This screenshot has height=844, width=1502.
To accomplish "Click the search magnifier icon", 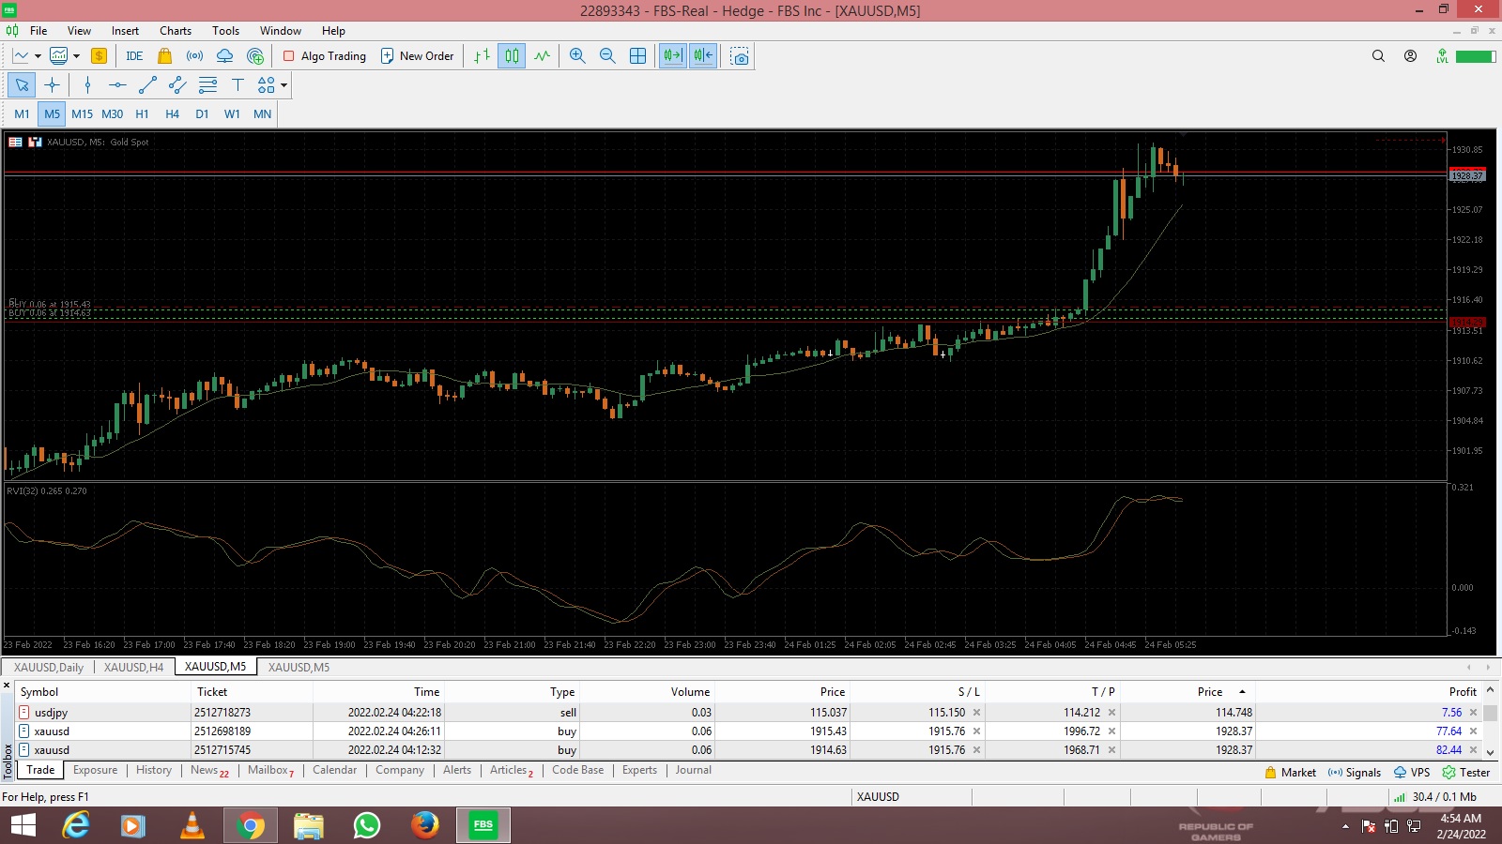I will point(1378,56).
